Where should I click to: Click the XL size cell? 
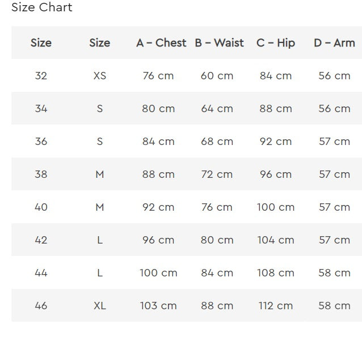coord(99,306)
